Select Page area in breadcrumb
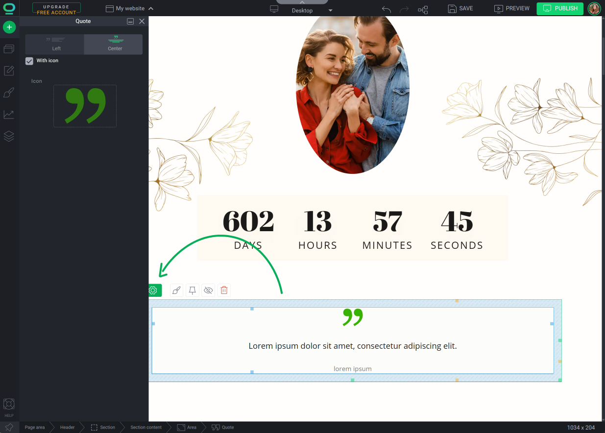The image size is (605, 433). [x=35, y=428]
